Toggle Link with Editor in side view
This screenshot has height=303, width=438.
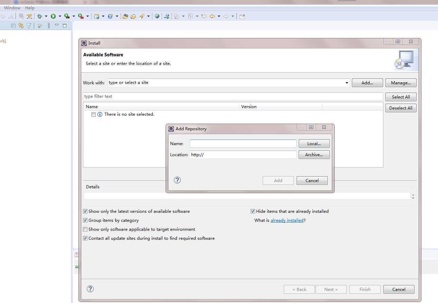tap(21, 26)
